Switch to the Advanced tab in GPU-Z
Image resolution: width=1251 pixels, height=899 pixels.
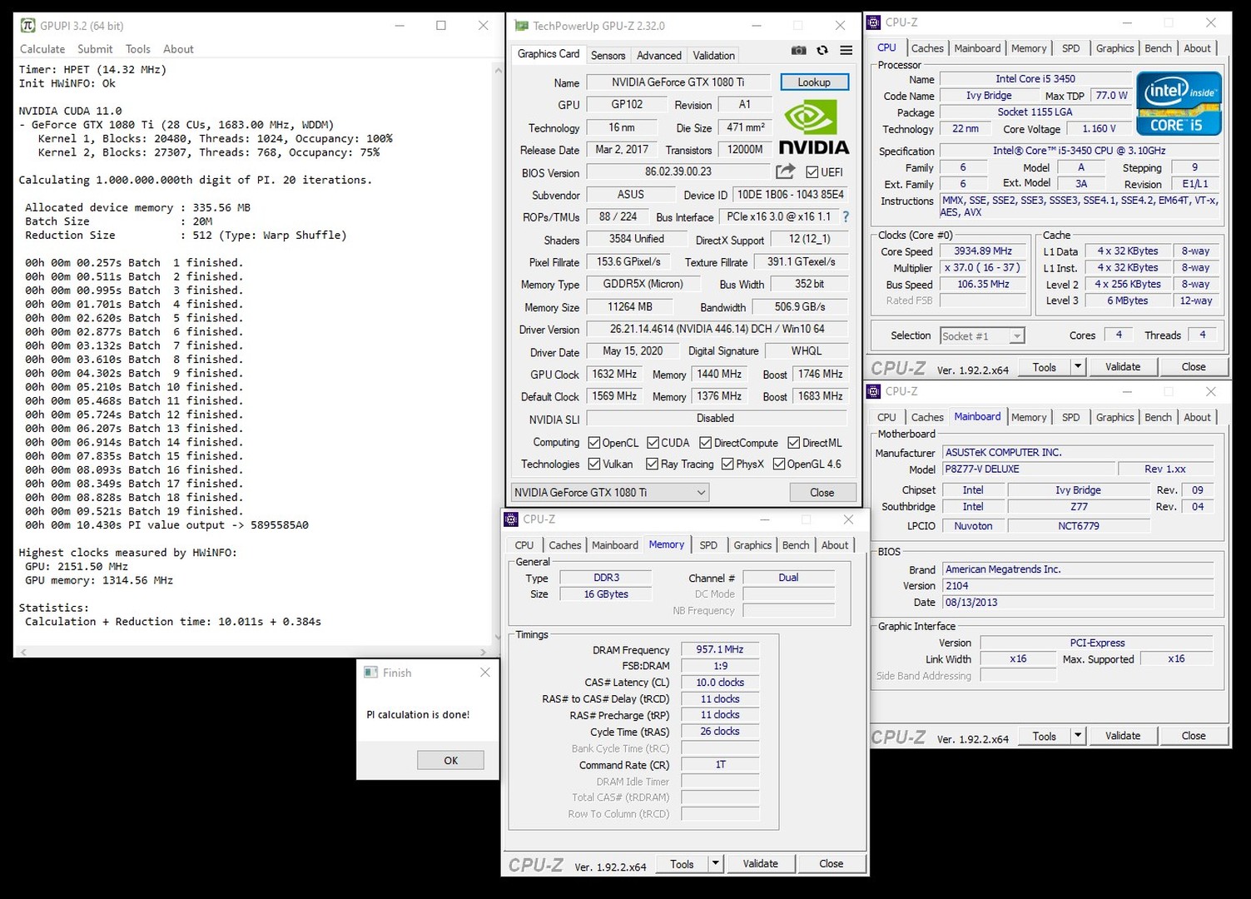point(658,55)
